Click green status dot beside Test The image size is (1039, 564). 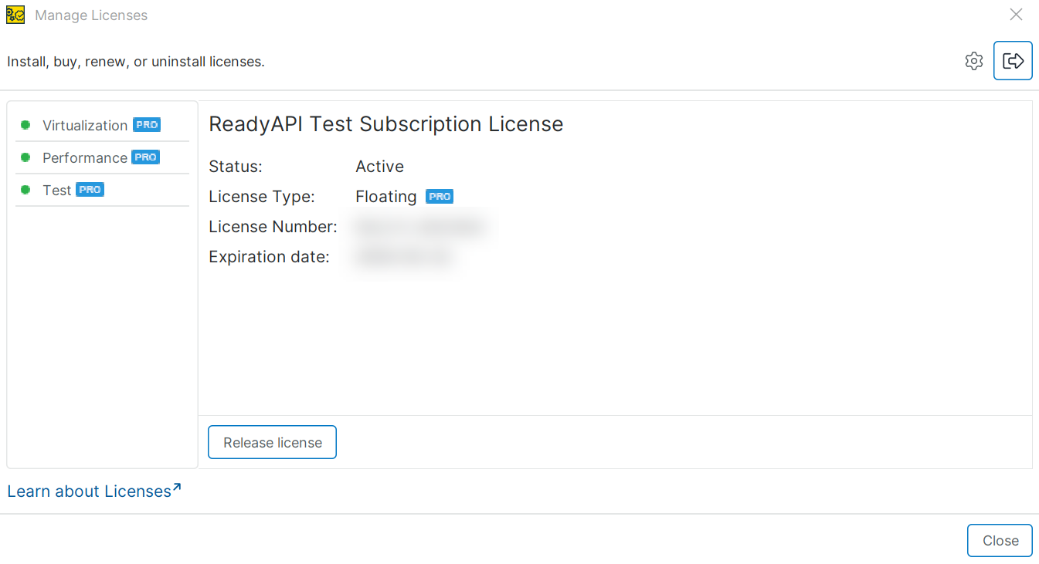coord(25,190)
